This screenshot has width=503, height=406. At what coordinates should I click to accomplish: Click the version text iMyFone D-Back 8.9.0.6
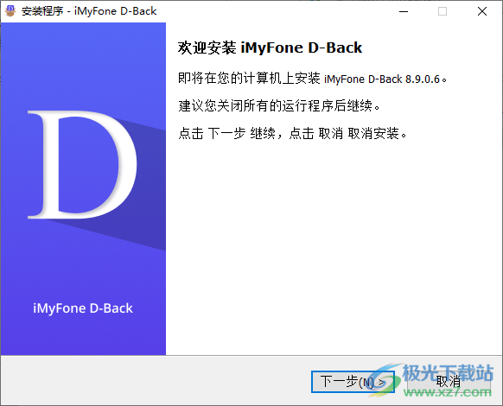(x=382, y=79)
